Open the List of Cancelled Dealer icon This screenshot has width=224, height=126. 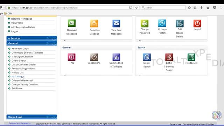pos(169,57)
